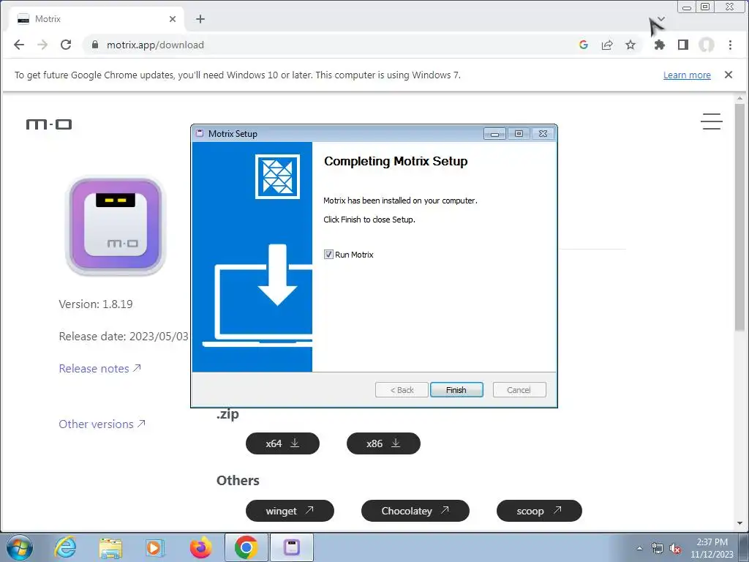Click the large Motrix app icon image
This screenshot has height=562, width=749.
(115, 226)
